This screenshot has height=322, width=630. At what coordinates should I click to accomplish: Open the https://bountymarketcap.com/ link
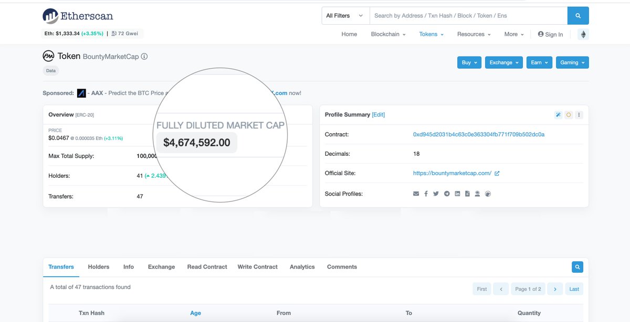point(452,173)
